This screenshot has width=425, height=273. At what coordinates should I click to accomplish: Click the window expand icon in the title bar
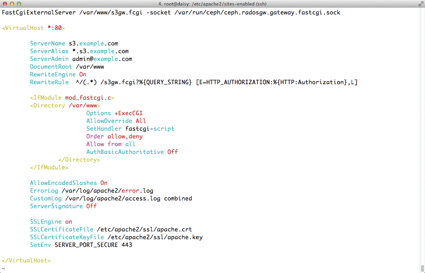click(x=421, y=4)
